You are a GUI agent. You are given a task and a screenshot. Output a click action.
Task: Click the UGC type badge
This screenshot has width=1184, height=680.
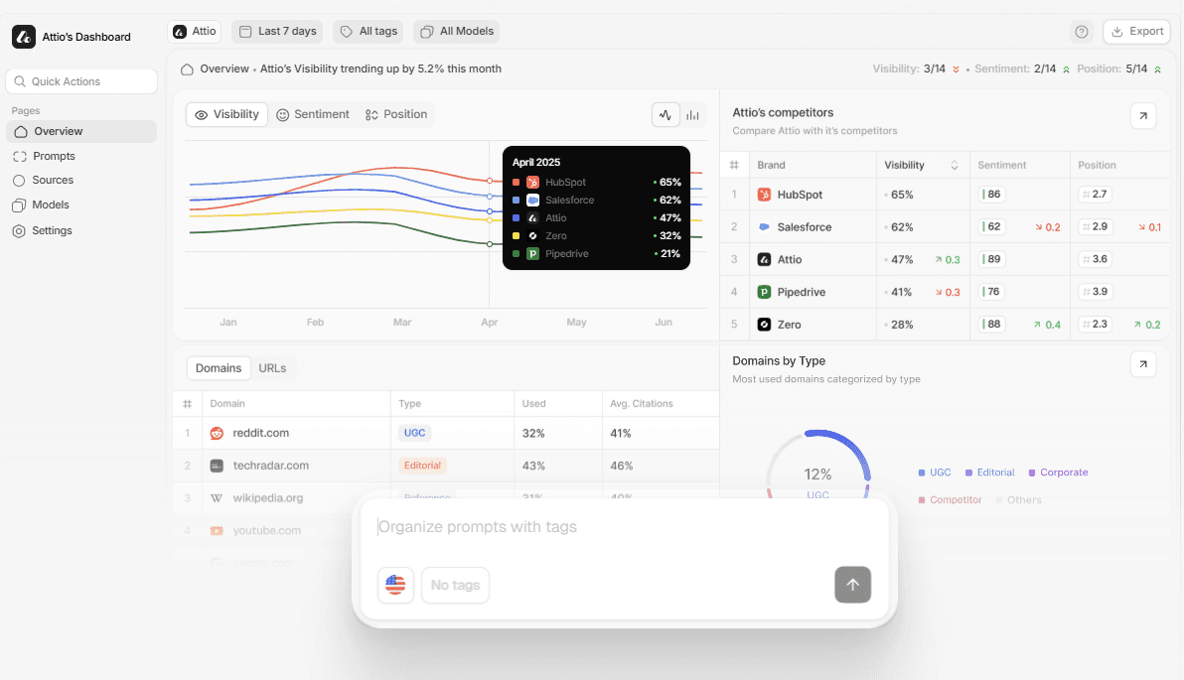tap(414, 433)
